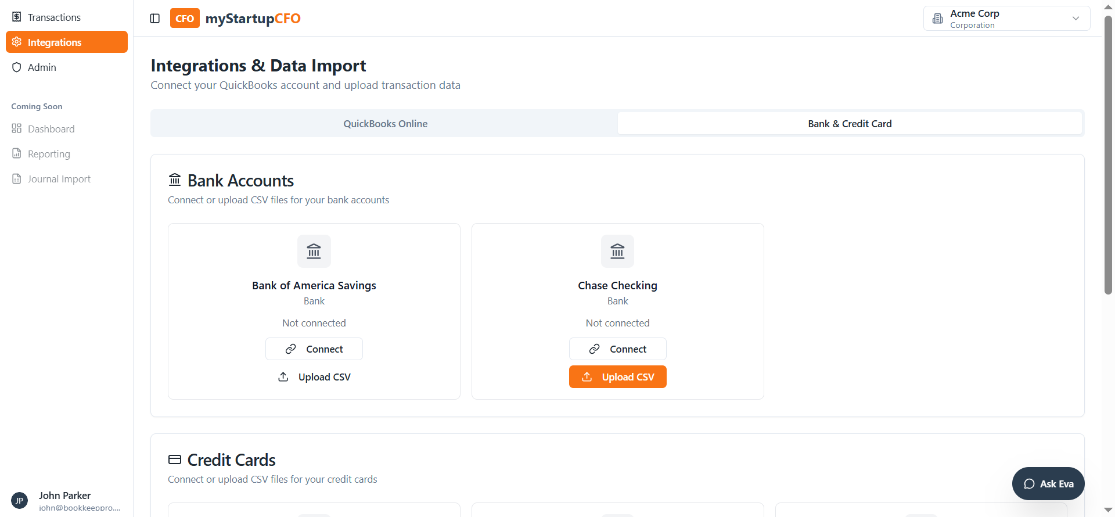Click the Credit Cards heading icon

175,459
